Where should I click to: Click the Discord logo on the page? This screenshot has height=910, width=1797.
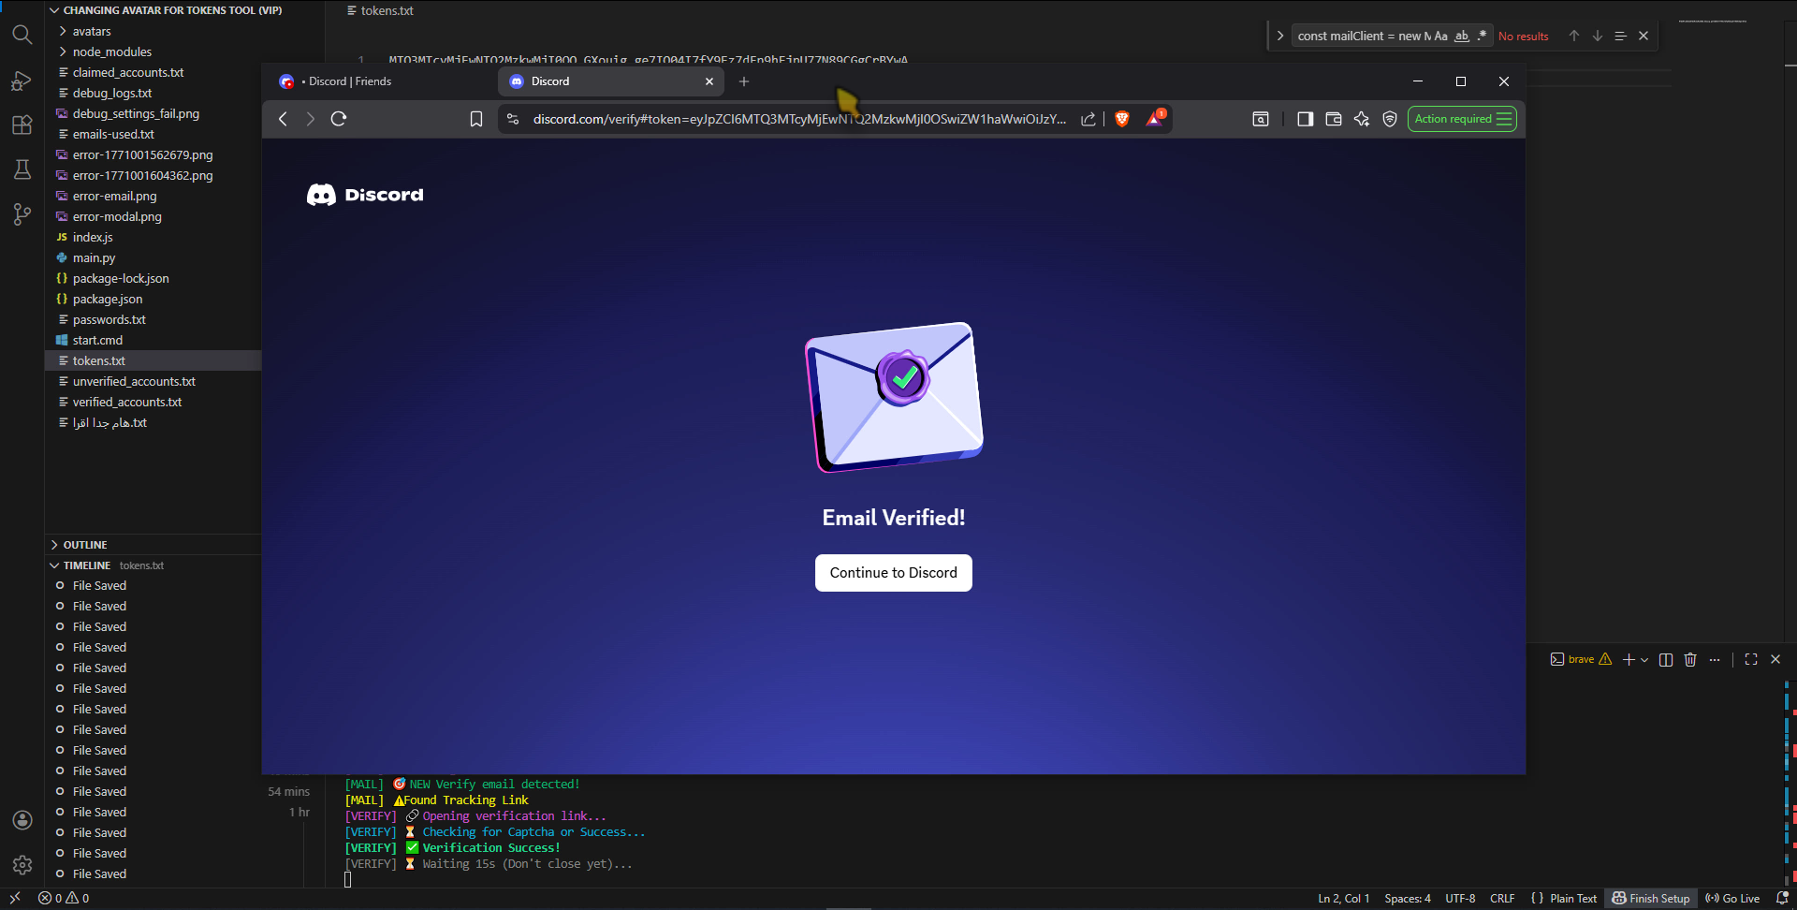(x=365, y=195)
